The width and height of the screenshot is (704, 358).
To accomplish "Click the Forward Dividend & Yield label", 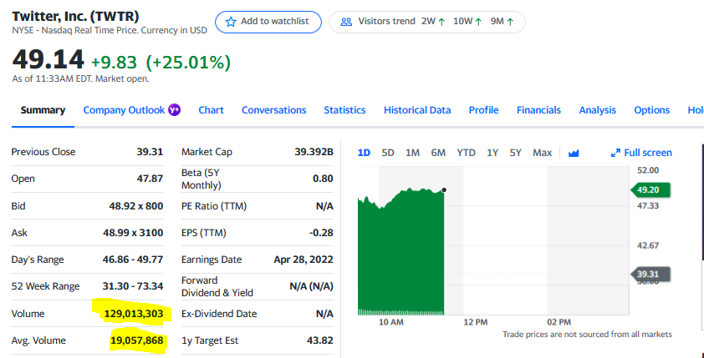I will 217,286.
